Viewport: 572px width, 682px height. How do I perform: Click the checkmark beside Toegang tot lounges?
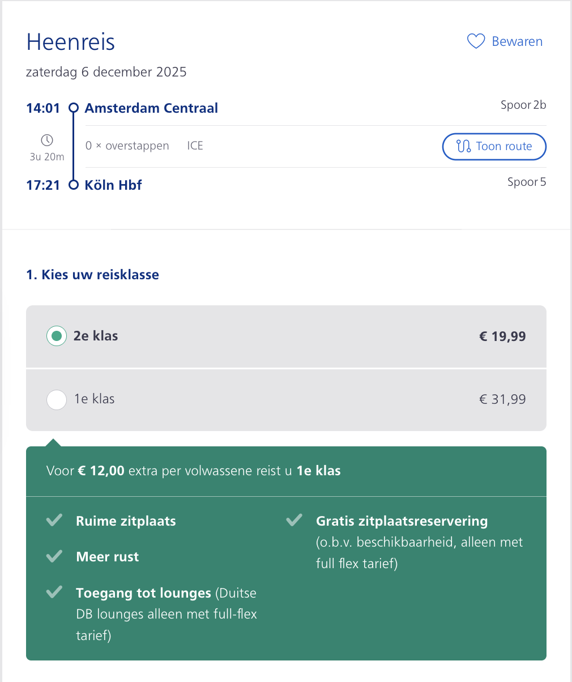pyautogui.click(x=54, y=591)
